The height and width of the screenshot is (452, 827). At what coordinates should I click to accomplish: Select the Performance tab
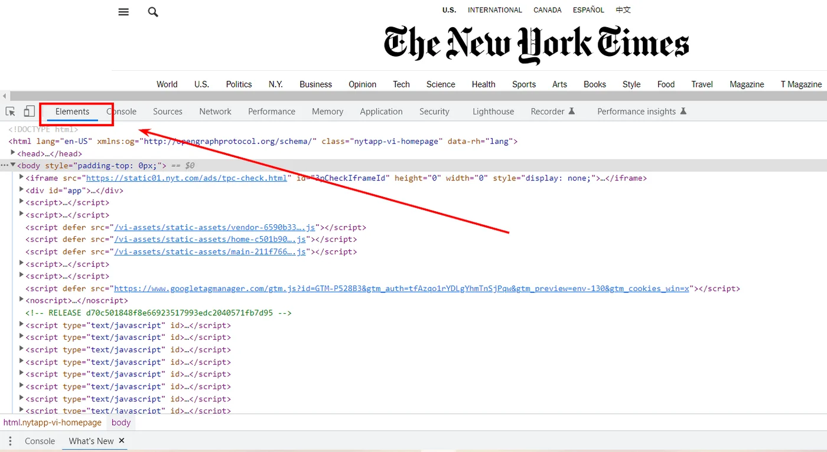[272, 112]
